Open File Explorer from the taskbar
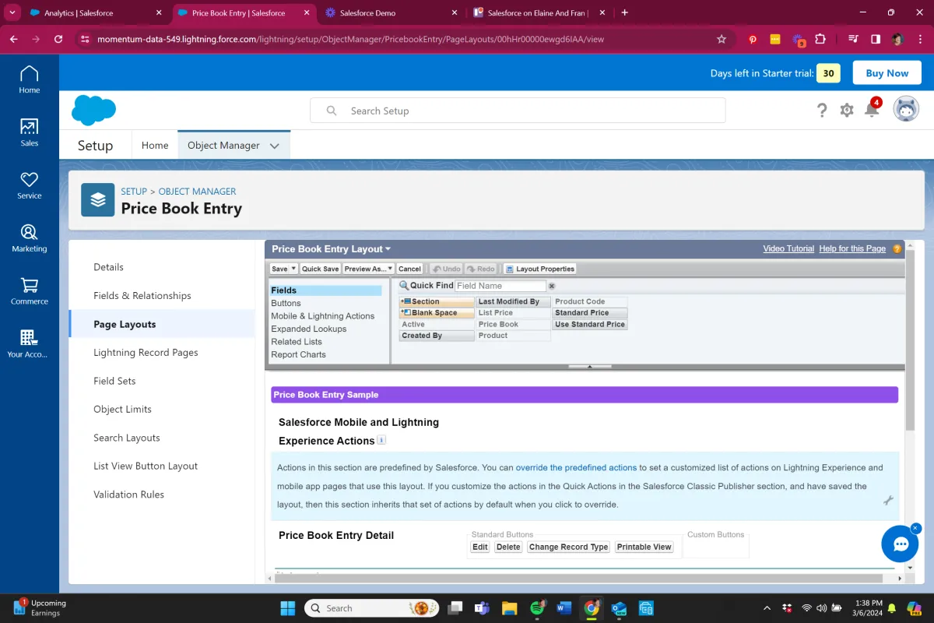Viewport: 934px width, 623px height. point(510,608)
